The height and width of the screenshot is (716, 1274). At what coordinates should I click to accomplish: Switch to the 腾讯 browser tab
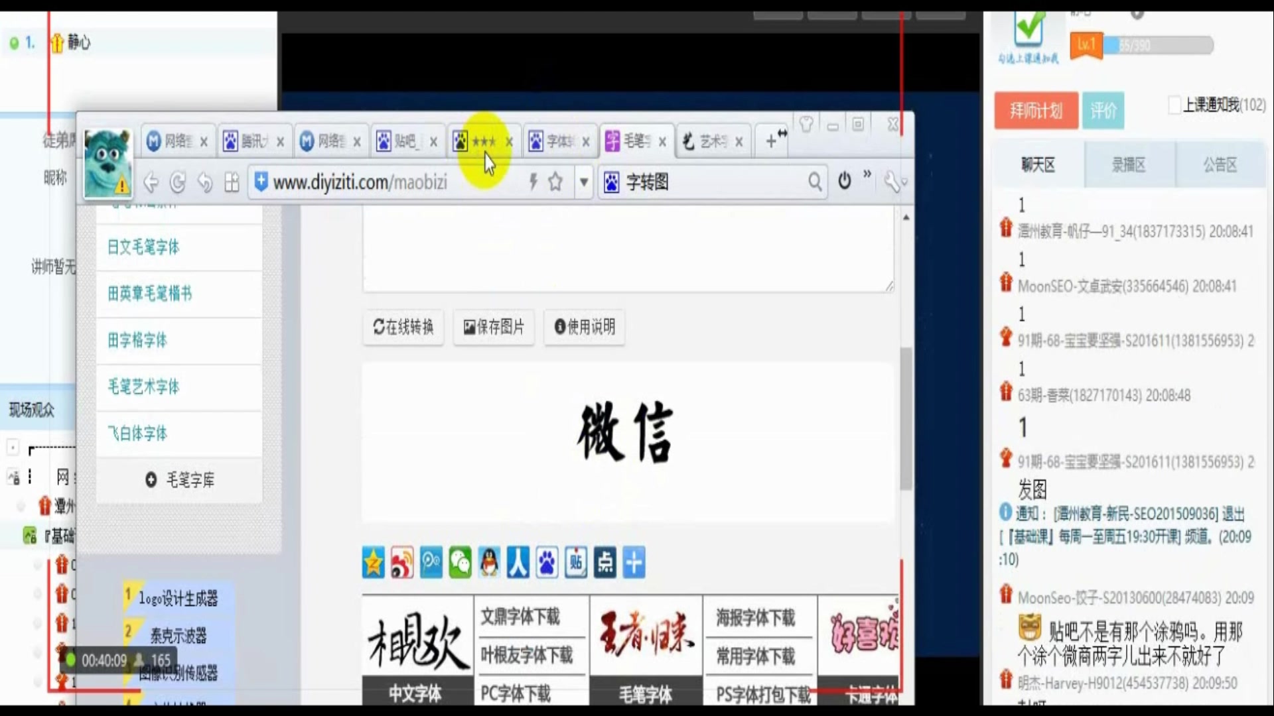254,141
